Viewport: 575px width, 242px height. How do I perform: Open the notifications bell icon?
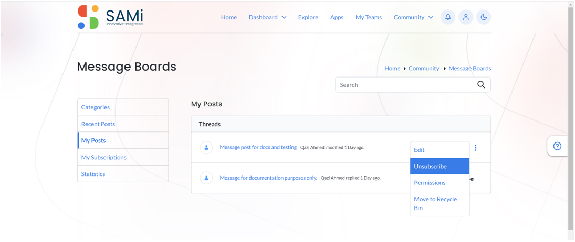tap(448, 17)
